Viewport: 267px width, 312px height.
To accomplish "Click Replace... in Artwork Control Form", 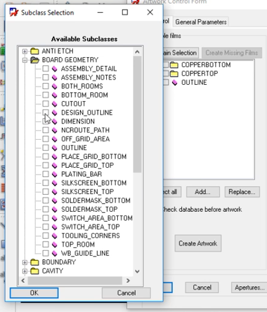I will point(242,192).
